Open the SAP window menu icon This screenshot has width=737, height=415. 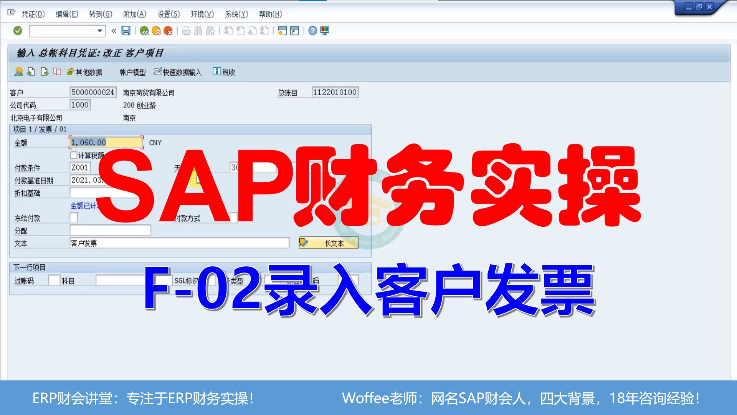[12, 13]
